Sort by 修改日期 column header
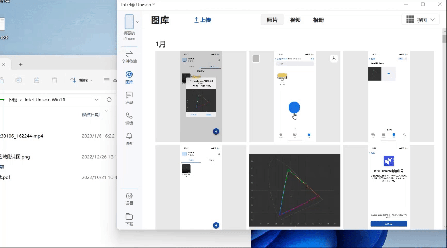The height and width of the screenshot is (248, 447). [x=90, y=114]
